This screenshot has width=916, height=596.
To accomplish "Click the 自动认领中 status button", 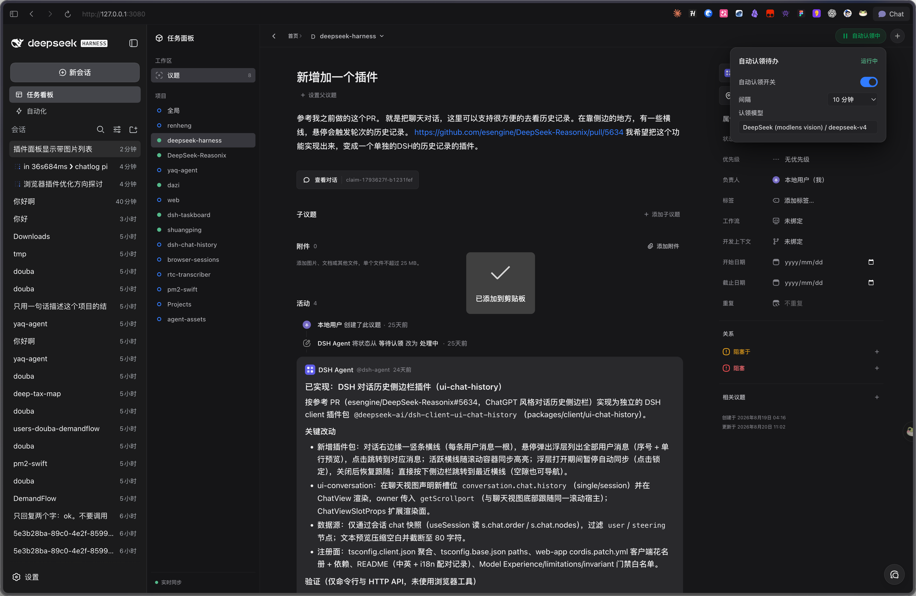I will (x=861, y=36).
